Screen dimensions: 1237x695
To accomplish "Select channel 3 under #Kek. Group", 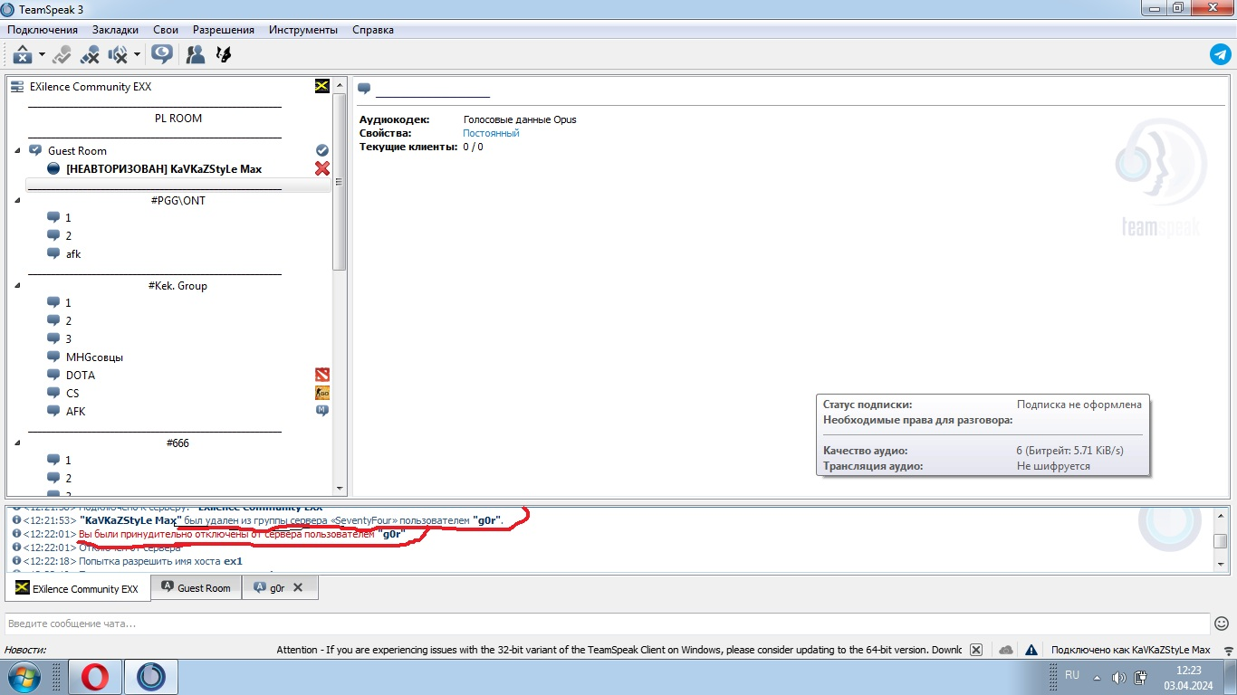I will pyautogui.click(x=68, y=339).
